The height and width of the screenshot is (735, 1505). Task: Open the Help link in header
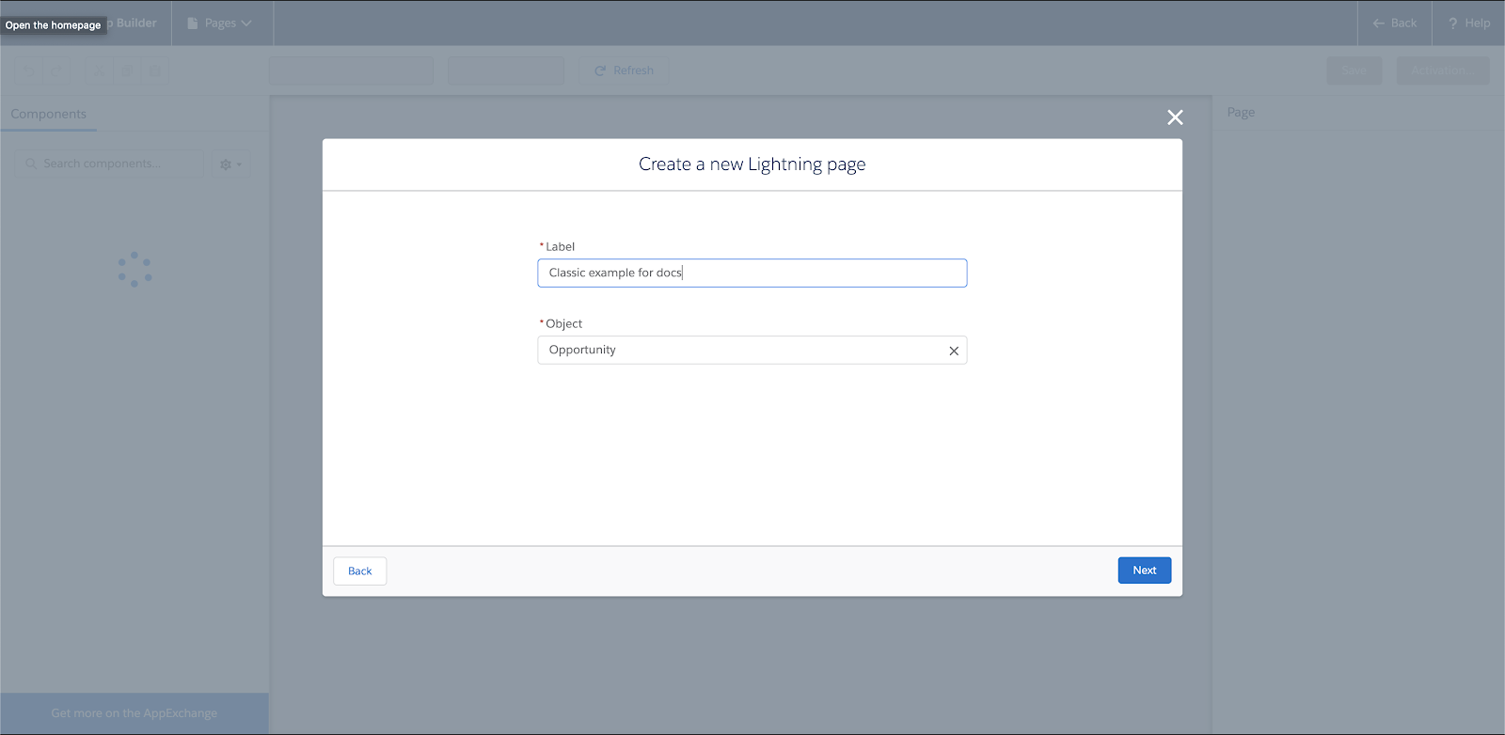1468,23
